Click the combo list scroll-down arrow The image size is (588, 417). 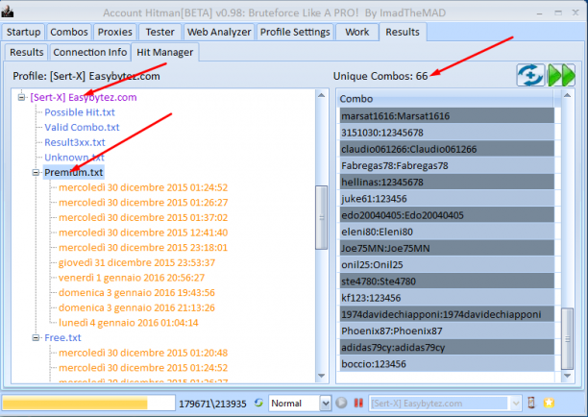click(x=567, y=376)
